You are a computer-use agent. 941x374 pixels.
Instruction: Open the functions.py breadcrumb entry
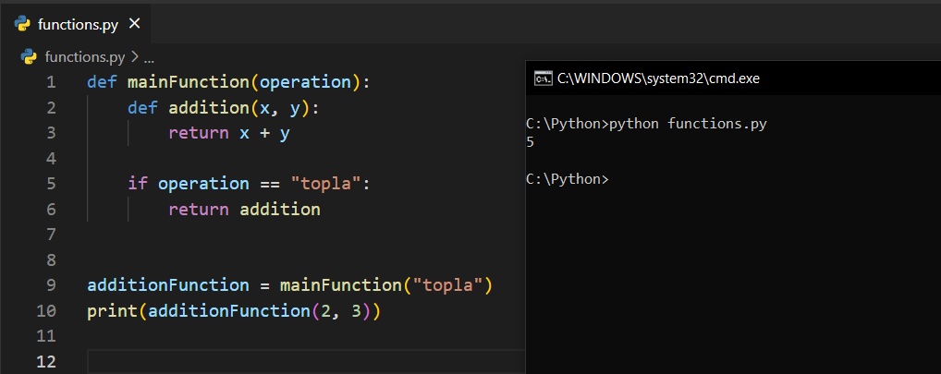click(x=84, y=57)
